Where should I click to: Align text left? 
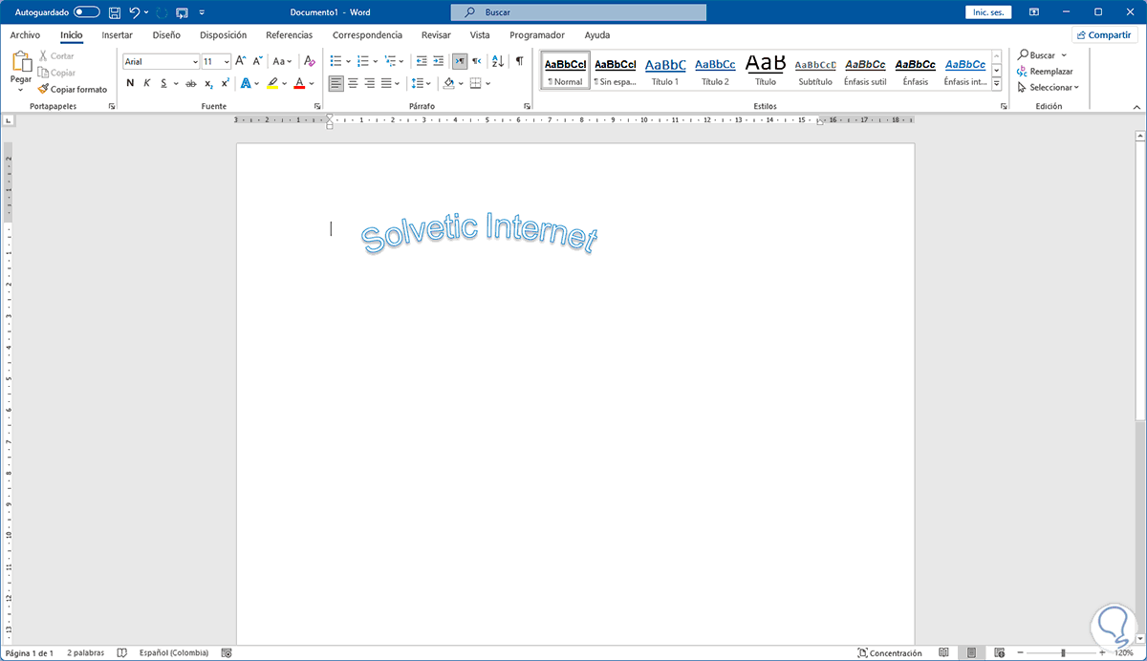tap(335, 83)
